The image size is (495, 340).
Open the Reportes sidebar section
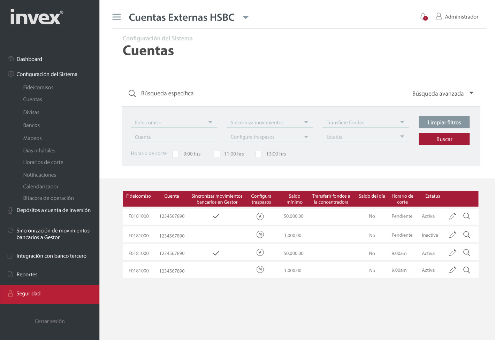coord(27,275)
